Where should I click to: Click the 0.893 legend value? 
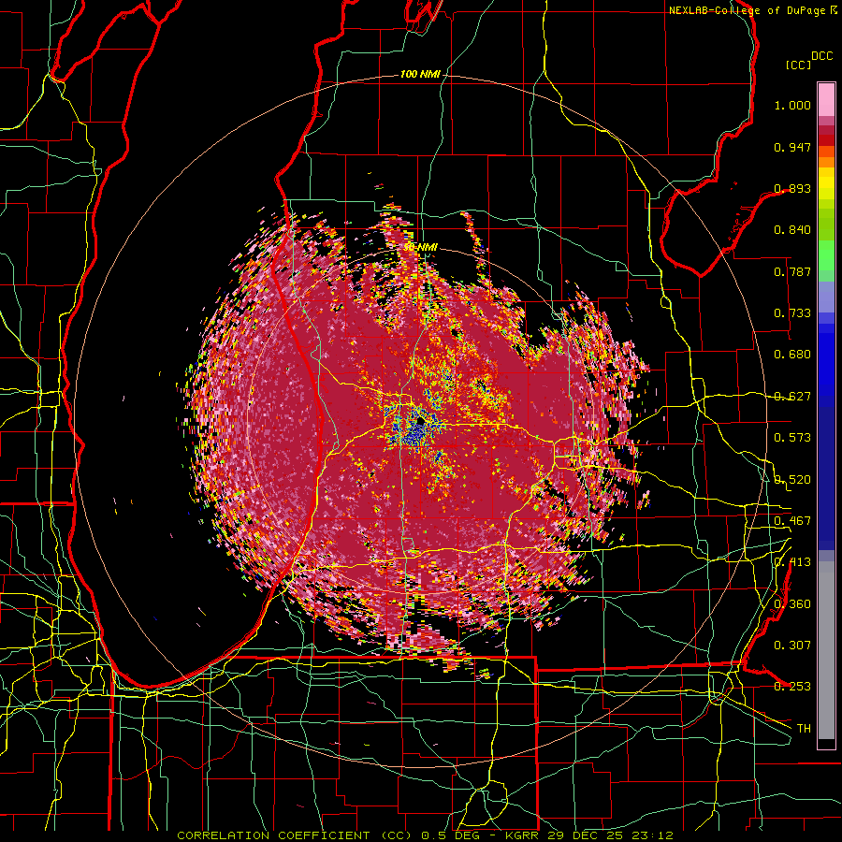792,188
